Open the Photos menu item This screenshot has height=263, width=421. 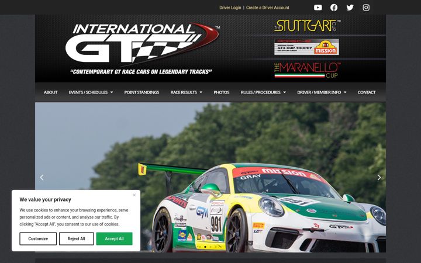pyautogui.click(x=222, y=92)
